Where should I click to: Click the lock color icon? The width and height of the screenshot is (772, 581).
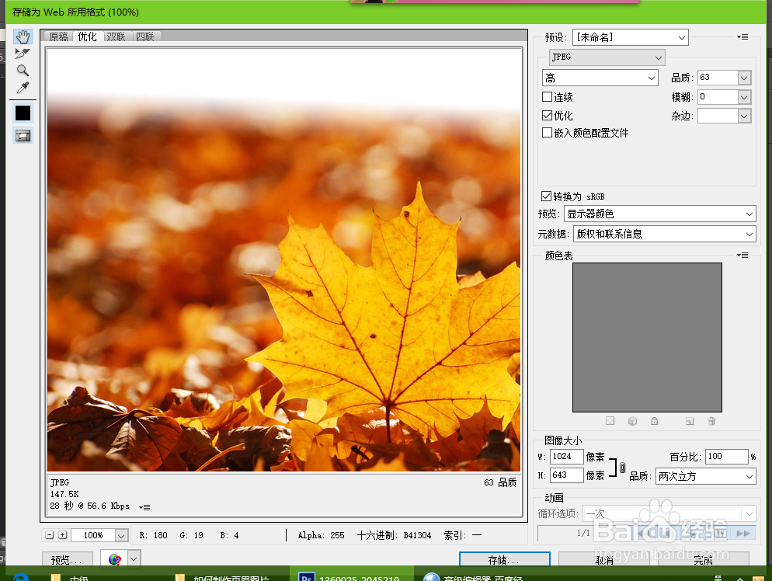tap(654, 420)
